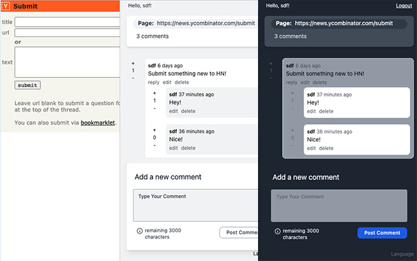Upvote "Submit something new to HN!" in dark panel
The image size is (417, 261).
coord(271,64)
